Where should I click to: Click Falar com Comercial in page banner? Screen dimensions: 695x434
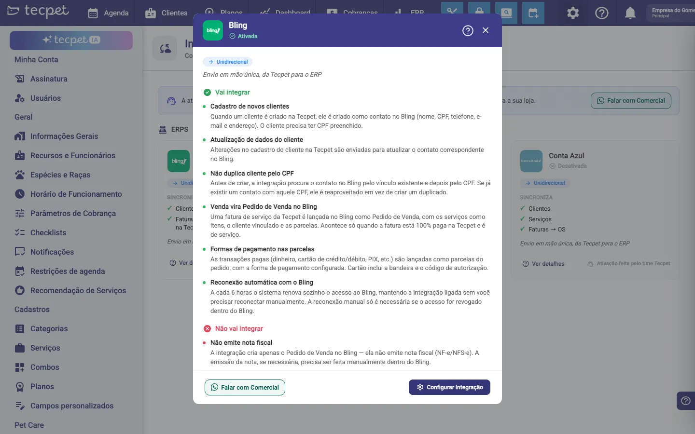click(x=631, y=101)
